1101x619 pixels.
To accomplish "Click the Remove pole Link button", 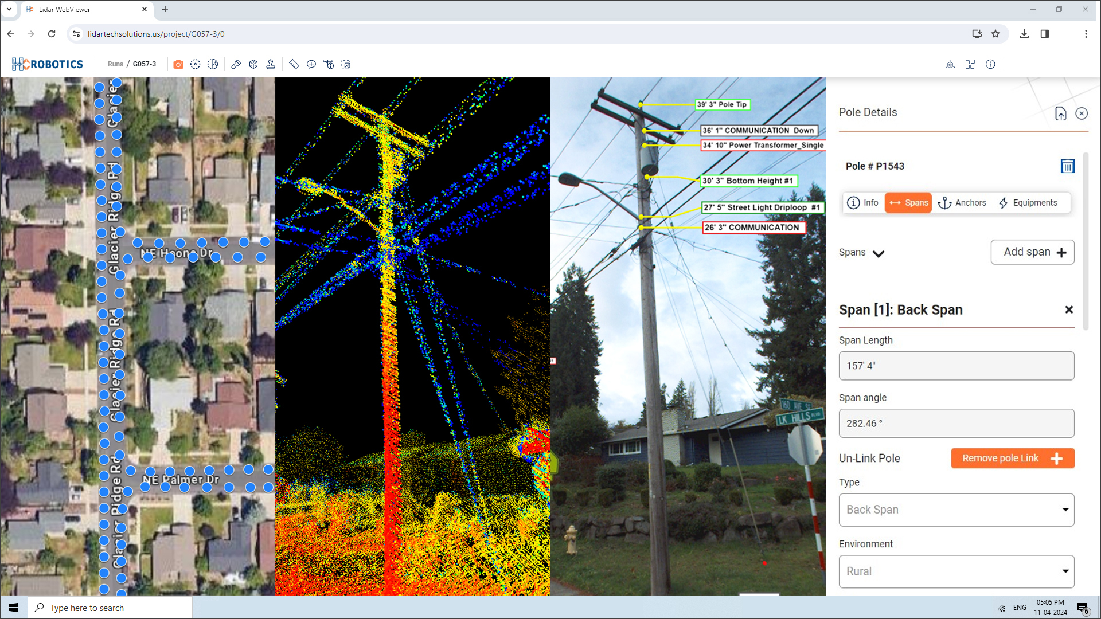I will [1012, 458].
